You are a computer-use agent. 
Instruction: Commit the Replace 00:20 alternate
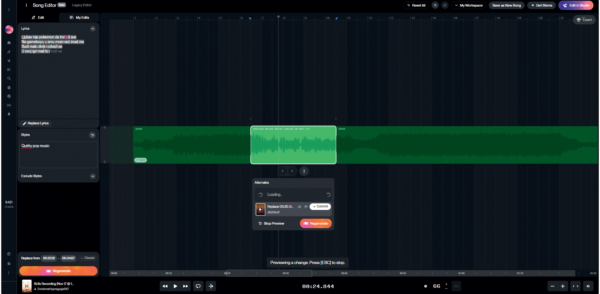tap(320, 207)
